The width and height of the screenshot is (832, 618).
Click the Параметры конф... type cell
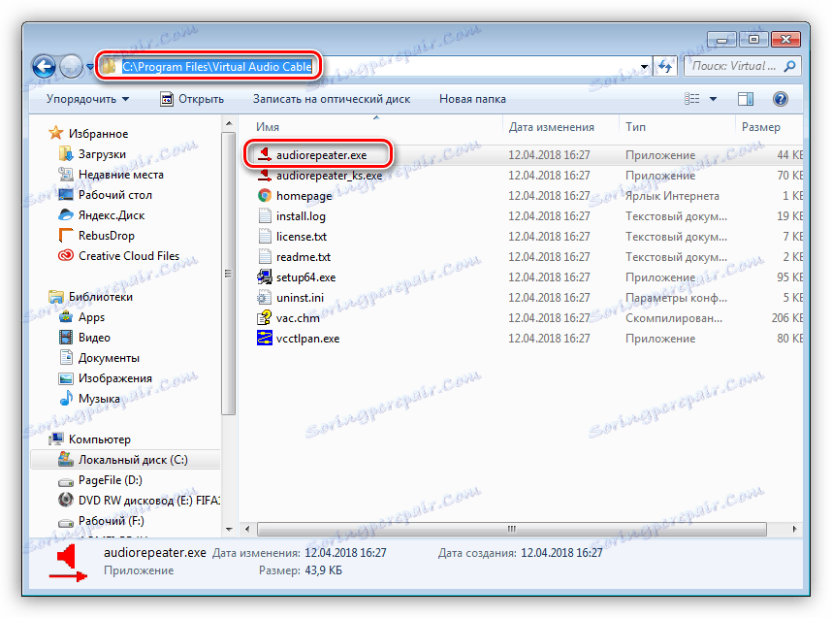coord(676,298)
